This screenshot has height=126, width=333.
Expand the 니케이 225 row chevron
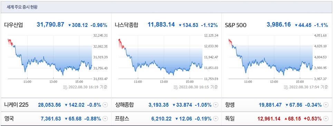click(x=105, y=105)
